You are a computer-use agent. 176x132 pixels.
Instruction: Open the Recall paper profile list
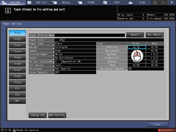coord(135,35)
